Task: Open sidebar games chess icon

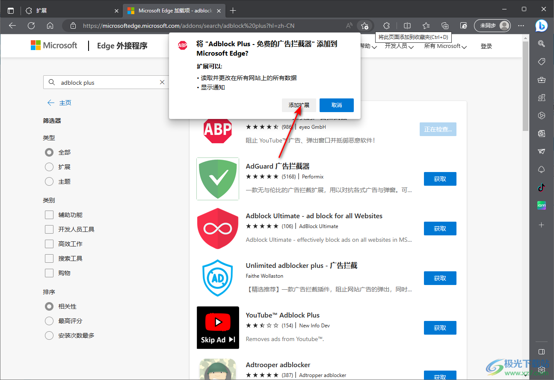Action: (541, 98)
